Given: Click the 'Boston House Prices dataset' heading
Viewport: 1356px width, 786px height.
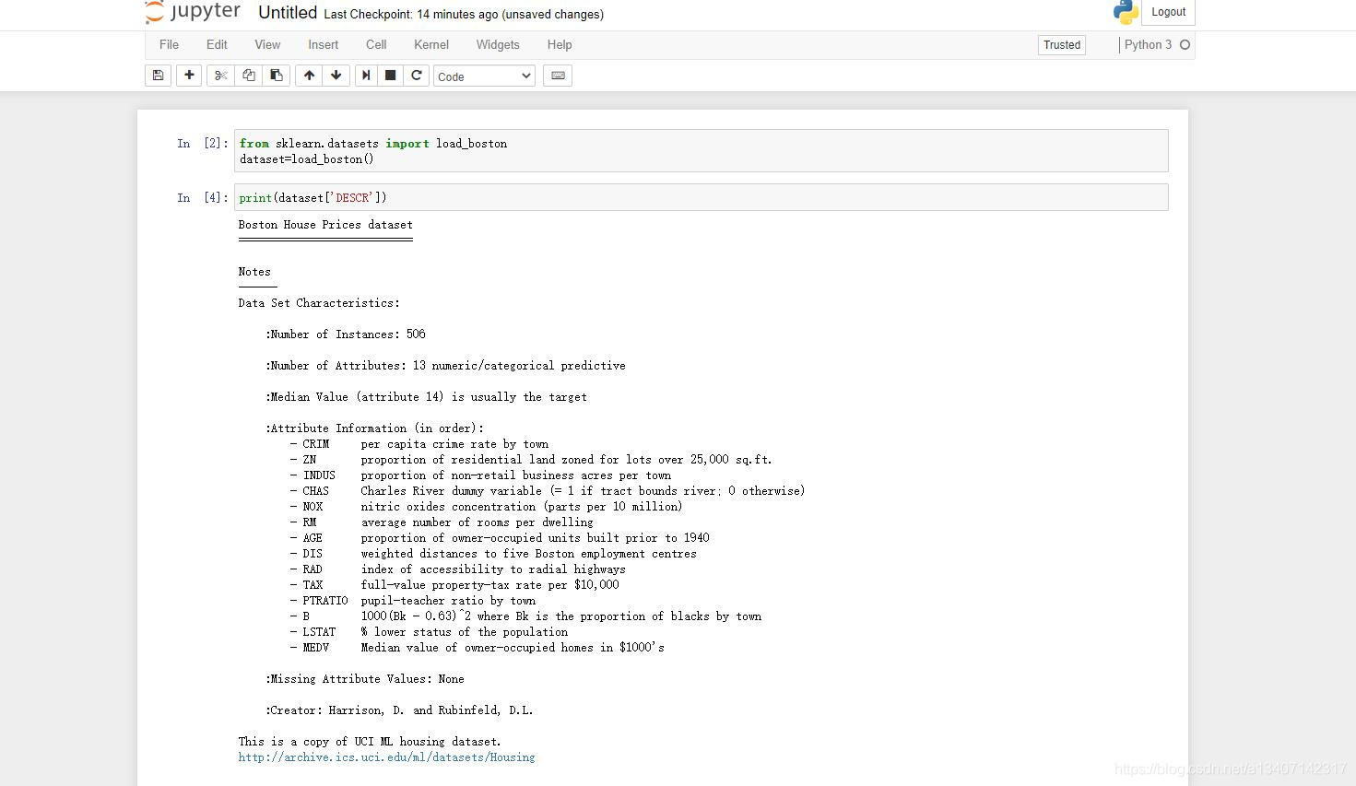Looking at the screenshot, I should tap(325, 225).
